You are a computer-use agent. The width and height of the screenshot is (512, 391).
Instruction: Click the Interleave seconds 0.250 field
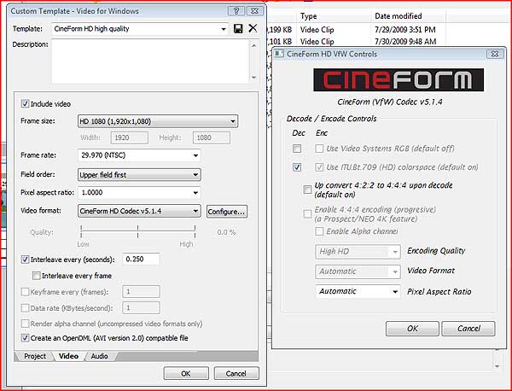tap(141, 259)
